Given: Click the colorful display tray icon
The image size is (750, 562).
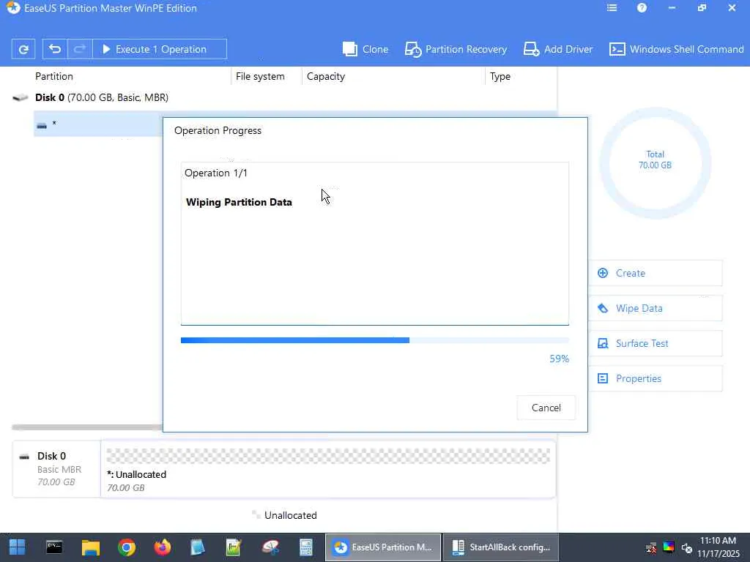Looking at the screenshot, I should point(669,547).
